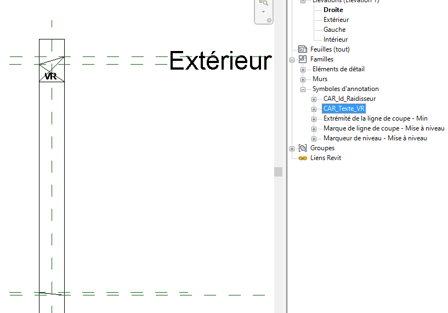Click the Liens Revit link icon

point(302,158)
